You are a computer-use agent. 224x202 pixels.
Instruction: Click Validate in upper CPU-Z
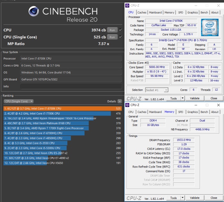click(195, 98)
